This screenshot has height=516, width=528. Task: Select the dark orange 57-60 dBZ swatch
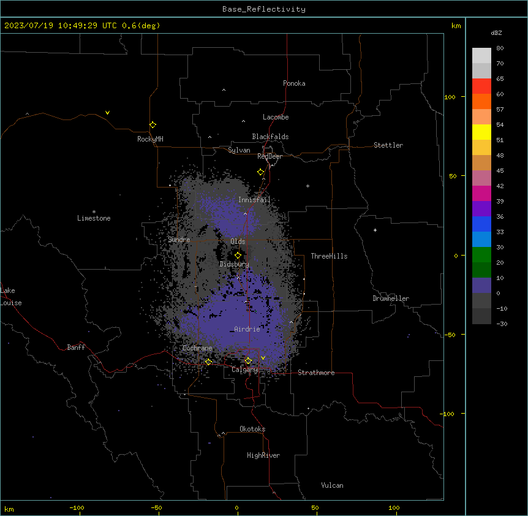click(481, 101)
